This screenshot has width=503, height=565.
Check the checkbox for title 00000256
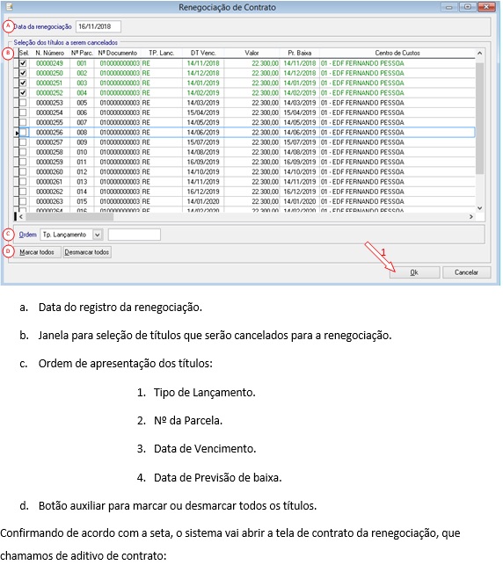coord(23,132)
